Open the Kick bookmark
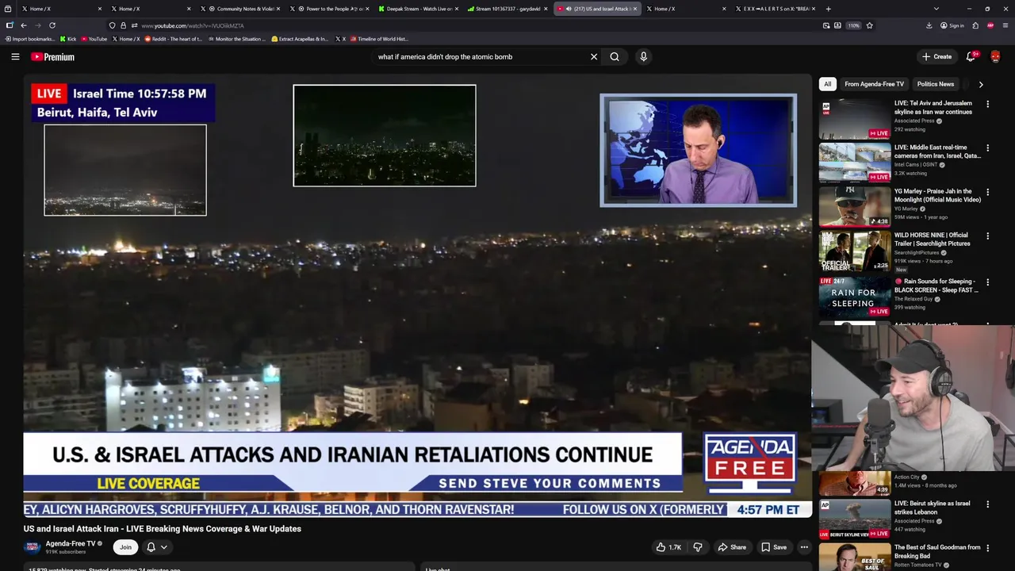This screenshot has height=571, width=1015. tap(68, 39)
